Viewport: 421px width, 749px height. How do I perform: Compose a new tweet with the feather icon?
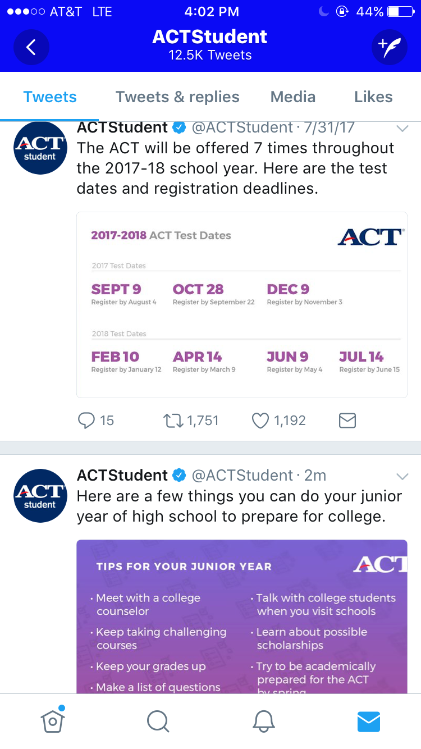(x=389, y=47)
